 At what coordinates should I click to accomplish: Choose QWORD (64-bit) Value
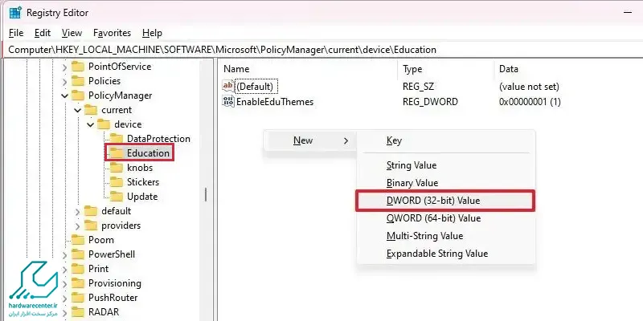click(x=446, y=218)
